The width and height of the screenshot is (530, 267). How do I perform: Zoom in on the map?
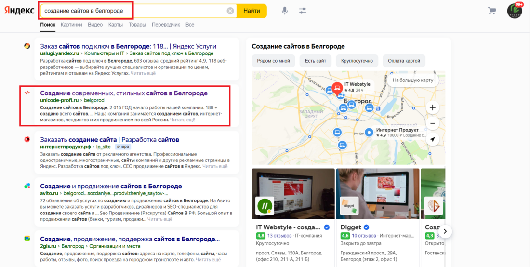pyautogui.click(x=432, y=108)
